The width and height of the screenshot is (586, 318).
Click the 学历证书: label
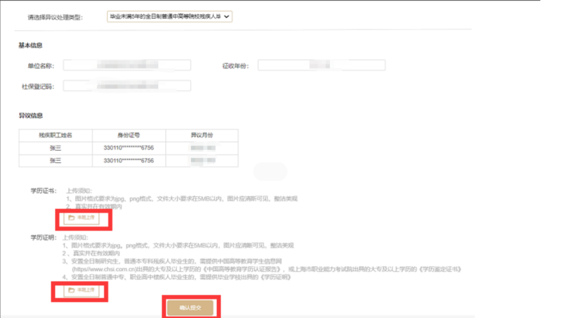[x=43, y=191]
